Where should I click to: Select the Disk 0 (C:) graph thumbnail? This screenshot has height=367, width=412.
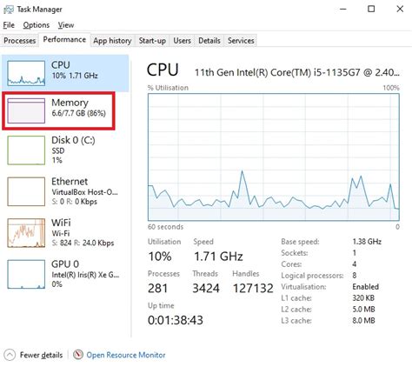click(x=26, y=150)
